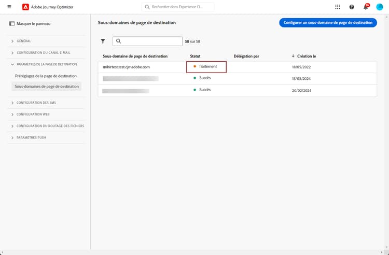
Task: Open Préréglages de la page de destination
Action: click(x=46, y=76)
